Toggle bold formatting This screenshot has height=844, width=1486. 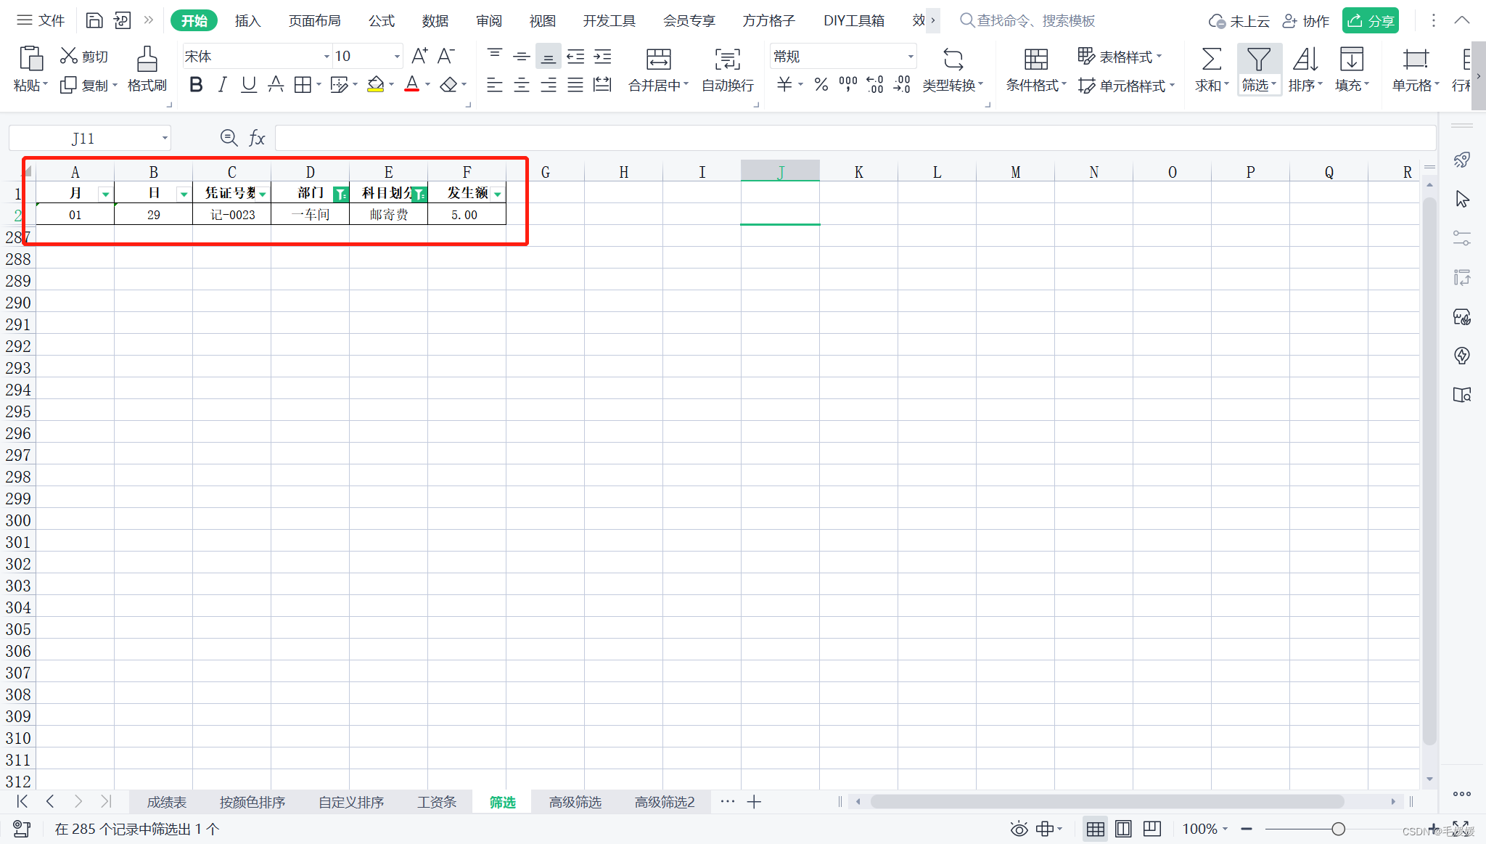196,85
